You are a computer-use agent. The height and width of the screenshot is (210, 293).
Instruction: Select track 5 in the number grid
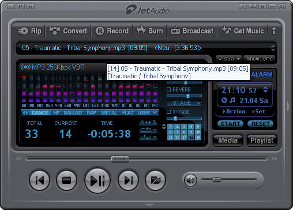pyautogui.click(x=198, y=126)
